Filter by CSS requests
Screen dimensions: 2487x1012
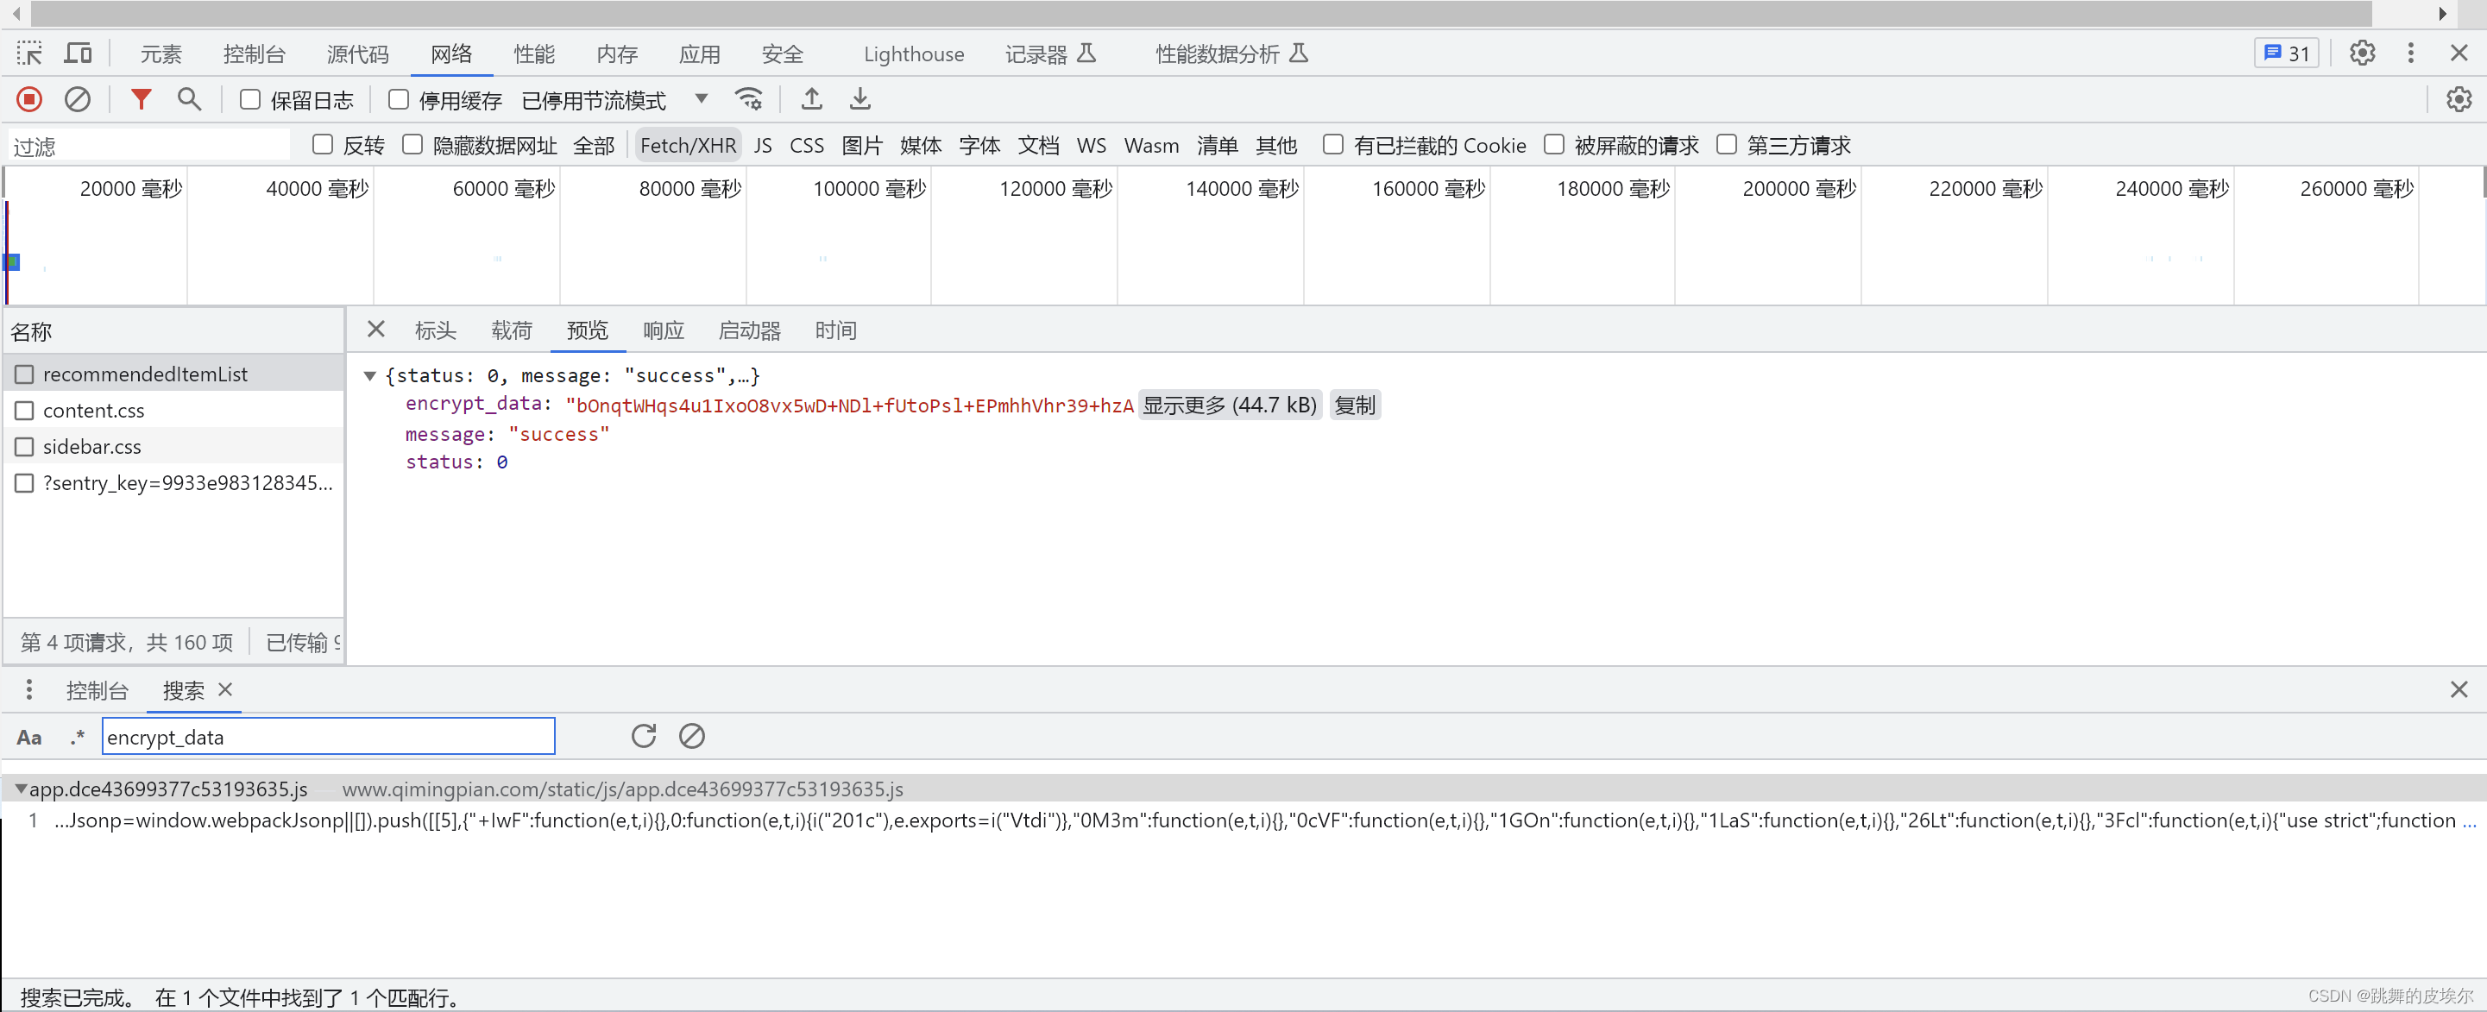[x=806, y=146]
